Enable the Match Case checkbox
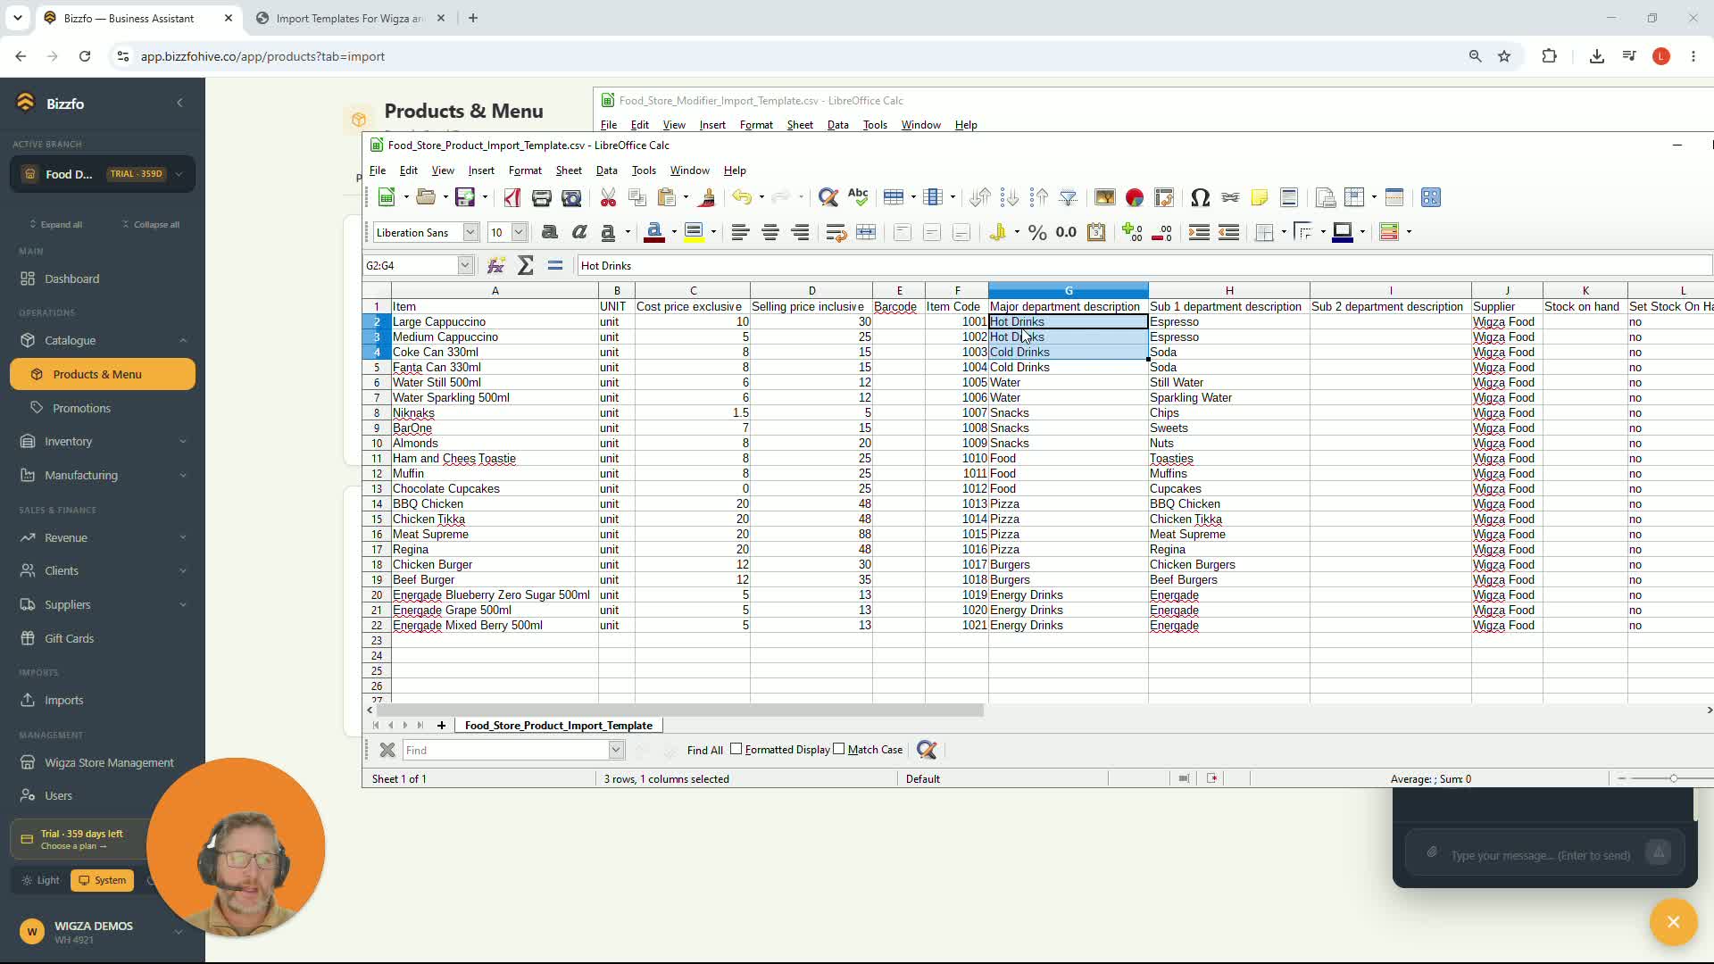 [x=839, y=749]
